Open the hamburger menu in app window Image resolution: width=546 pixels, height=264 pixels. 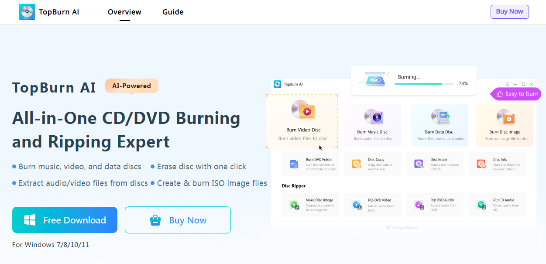[507, 84]
